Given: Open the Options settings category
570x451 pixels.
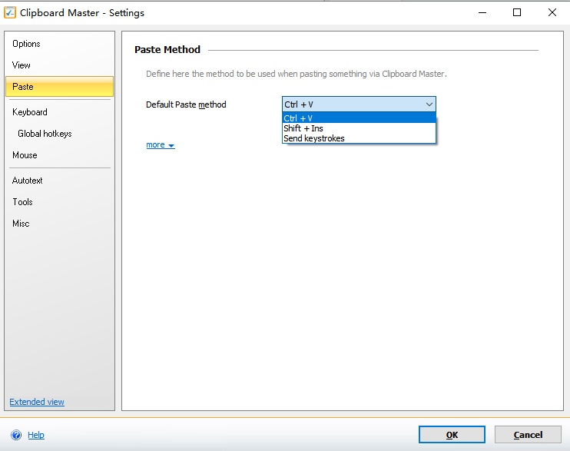Looking at the screenshot, I should [26, 44].
